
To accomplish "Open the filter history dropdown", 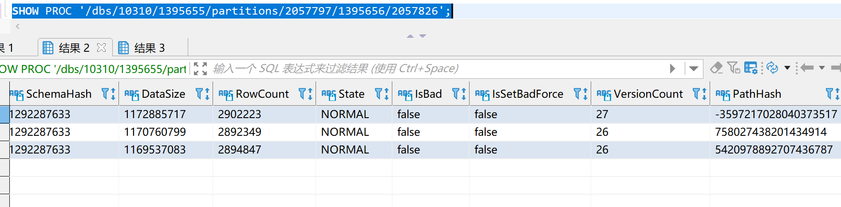I will coord(694,69).
